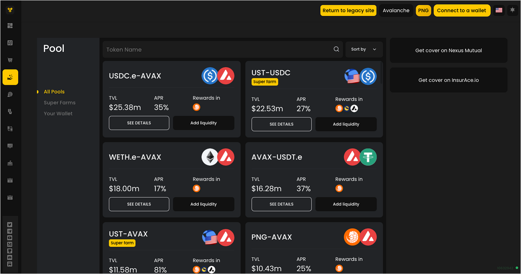Add liquidity to the USDC.e-AVAX pool
The image size is (521, 274).
(204, 123)
